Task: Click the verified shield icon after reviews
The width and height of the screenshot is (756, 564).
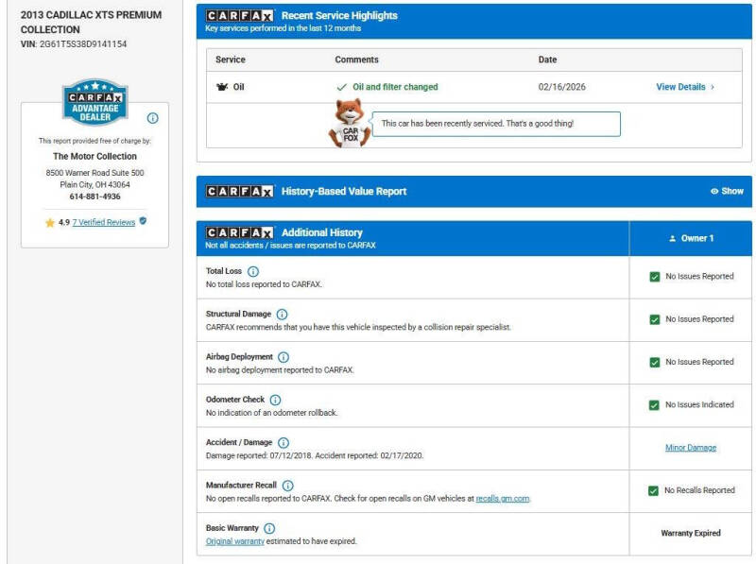Action: [x=143, y=221]
